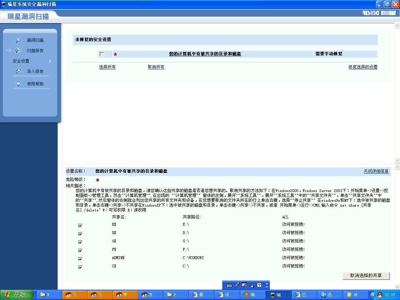This screenshot has width=400, height=300.
Task: Click the upper pane scroll-up arrow
Action: point(397,25)
